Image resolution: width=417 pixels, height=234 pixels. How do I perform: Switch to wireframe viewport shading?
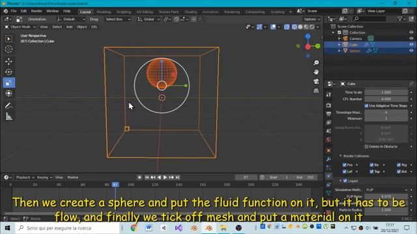pyautogui.click(x=295, y=27)
